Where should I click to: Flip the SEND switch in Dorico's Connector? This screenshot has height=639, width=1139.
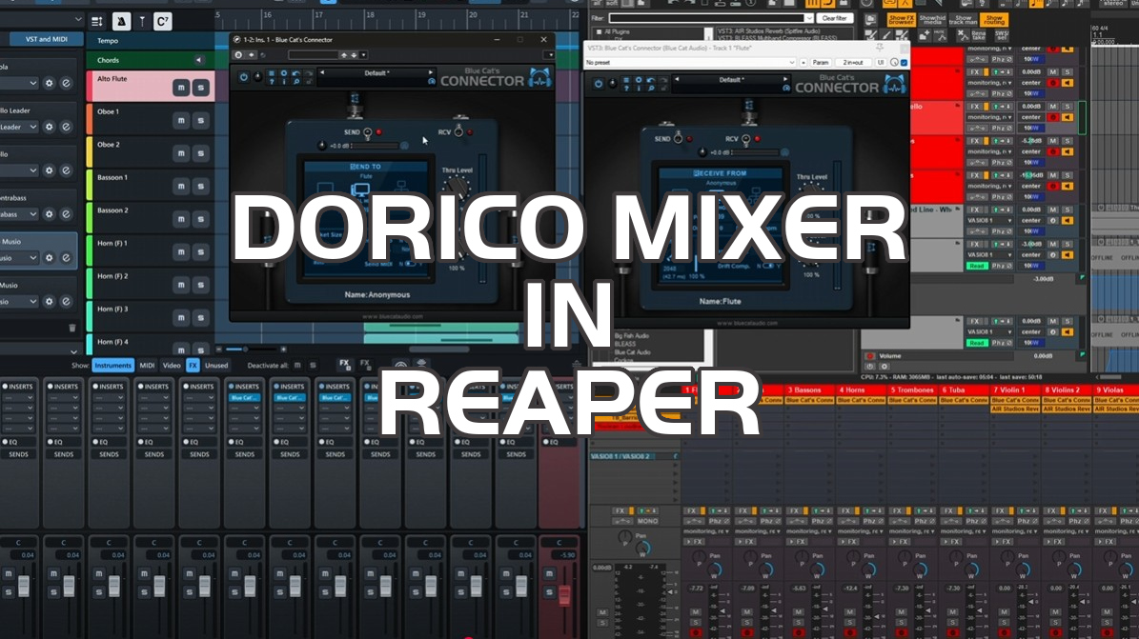click(x=368, y=133)
